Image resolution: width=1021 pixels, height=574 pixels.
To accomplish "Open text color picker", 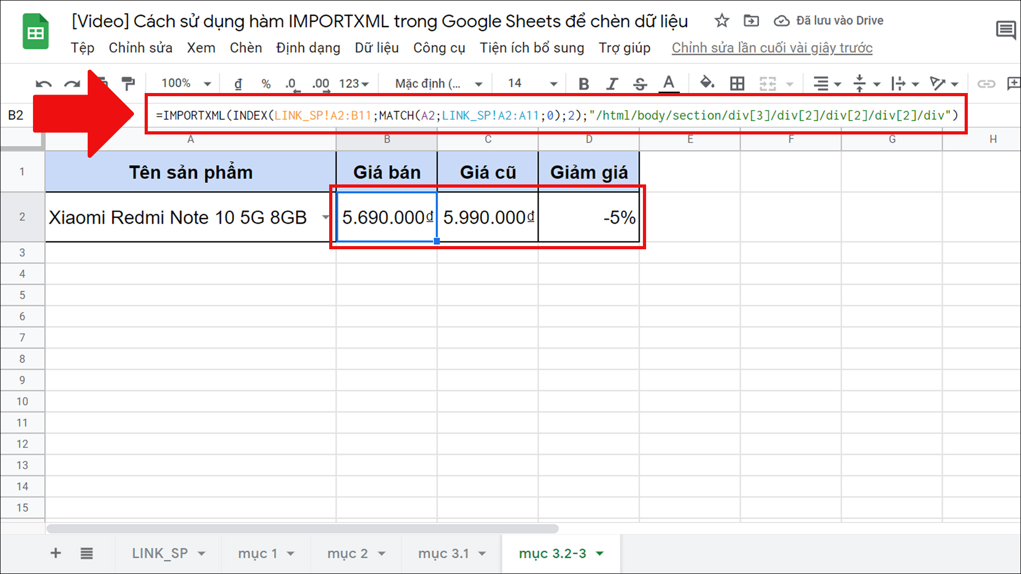I will (668, 83).
